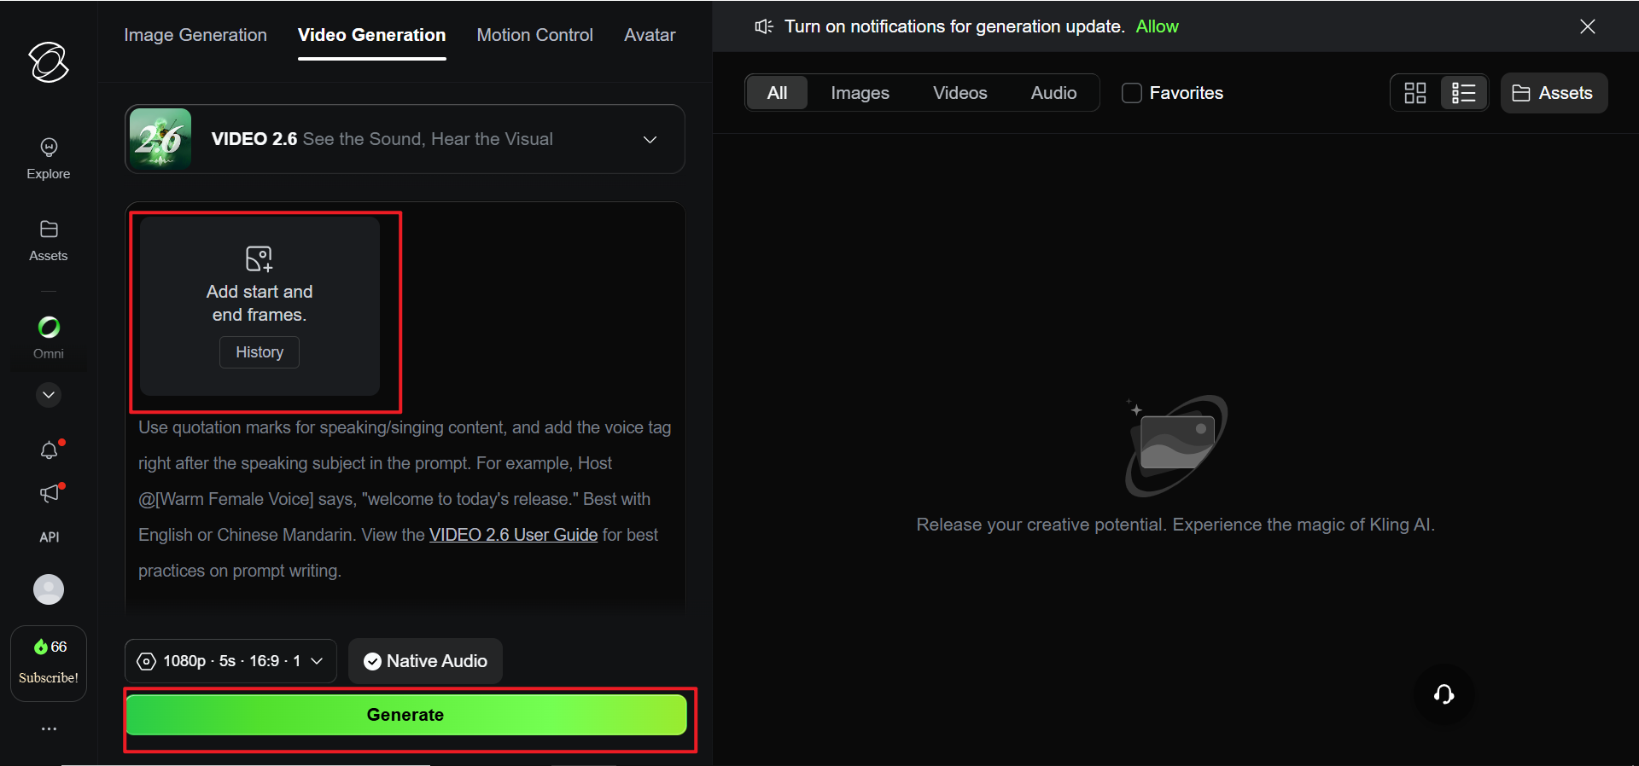Click the VIDEO 2.6 model thumbnail
This screenshot has height=766, width=1639.
(x=160, y=139)
